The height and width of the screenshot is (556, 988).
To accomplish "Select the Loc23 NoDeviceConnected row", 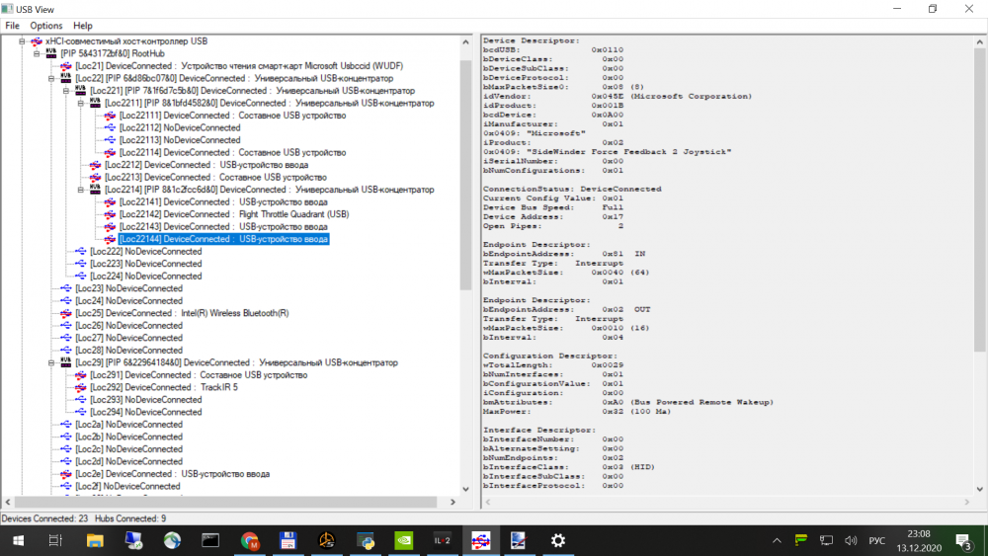I will tap(128, 288).
